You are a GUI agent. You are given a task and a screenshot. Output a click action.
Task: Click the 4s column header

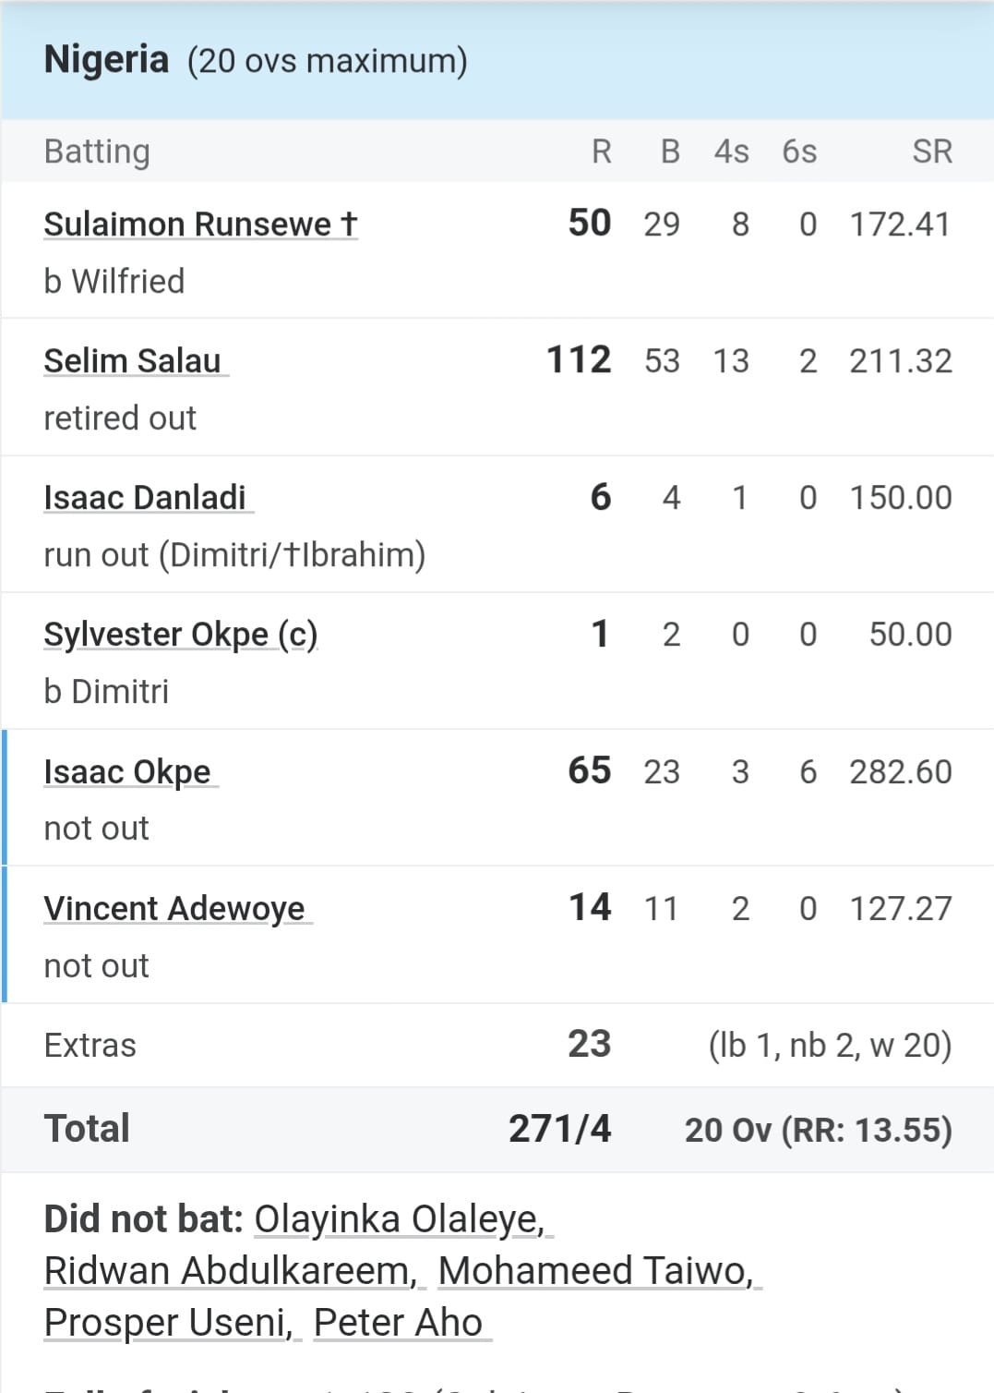pos(731,151)
